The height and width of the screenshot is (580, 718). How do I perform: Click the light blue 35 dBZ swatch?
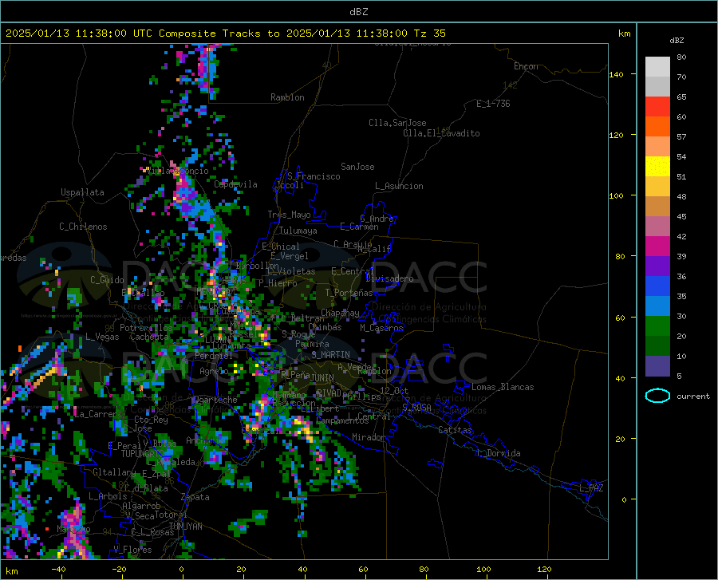(657, 306)
